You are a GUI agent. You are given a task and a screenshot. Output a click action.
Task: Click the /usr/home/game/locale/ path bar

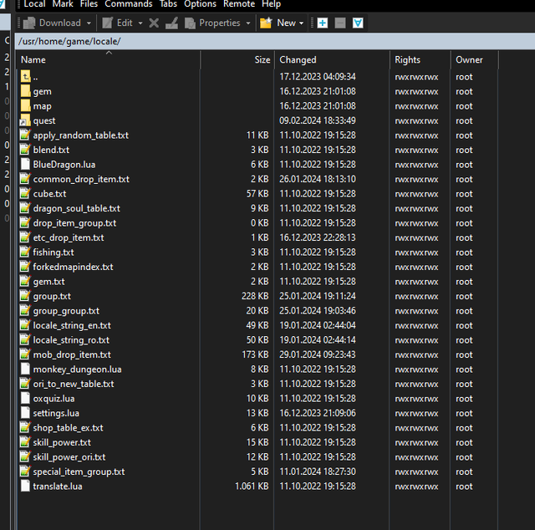(x=275, y=41)
